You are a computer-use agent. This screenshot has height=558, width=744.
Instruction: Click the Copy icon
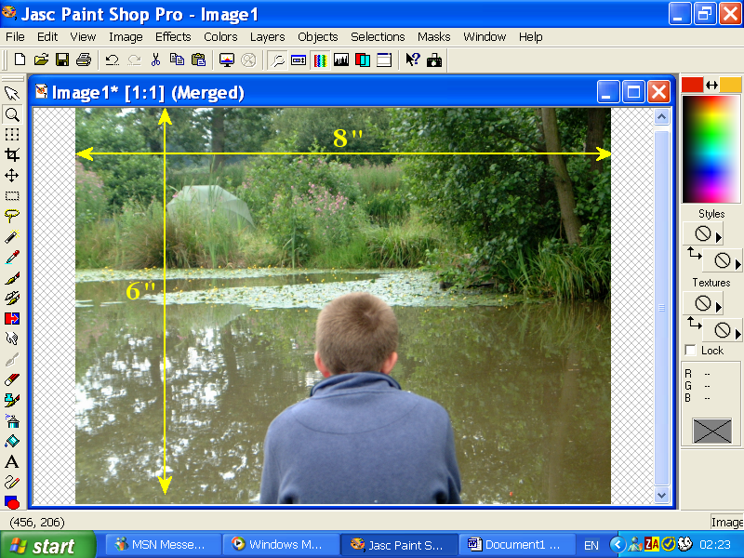click(x=177, y=60)
